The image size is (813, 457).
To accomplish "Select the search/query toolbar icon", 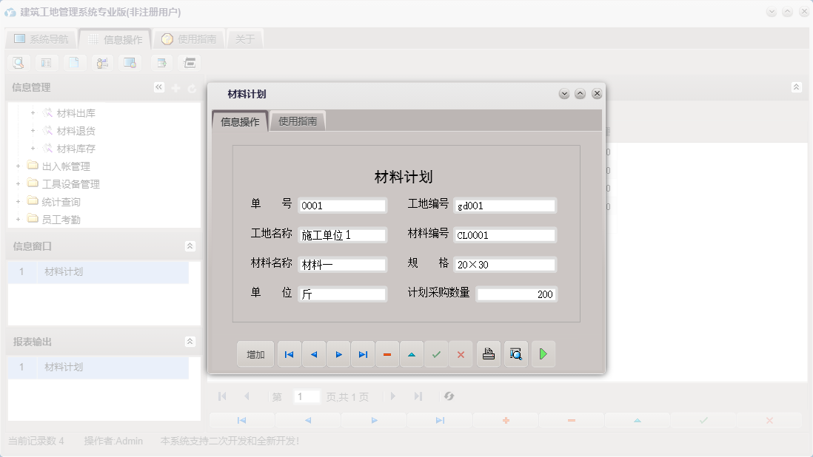I will [x=18, y=62].
